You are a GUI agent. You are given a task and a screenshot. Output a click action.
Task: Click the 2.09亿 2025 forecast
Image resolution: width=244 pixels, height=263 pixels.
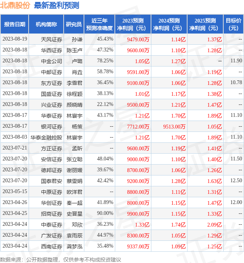pyautogui.click(x=215, y=225)
